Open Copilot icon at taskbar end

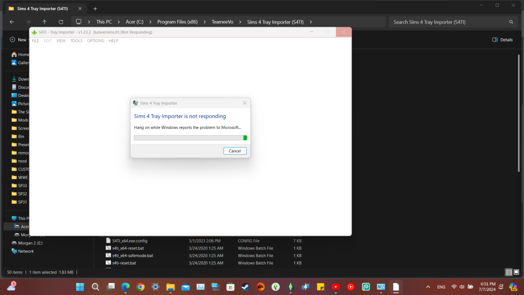pyautogui.click(x=513, y=287)
